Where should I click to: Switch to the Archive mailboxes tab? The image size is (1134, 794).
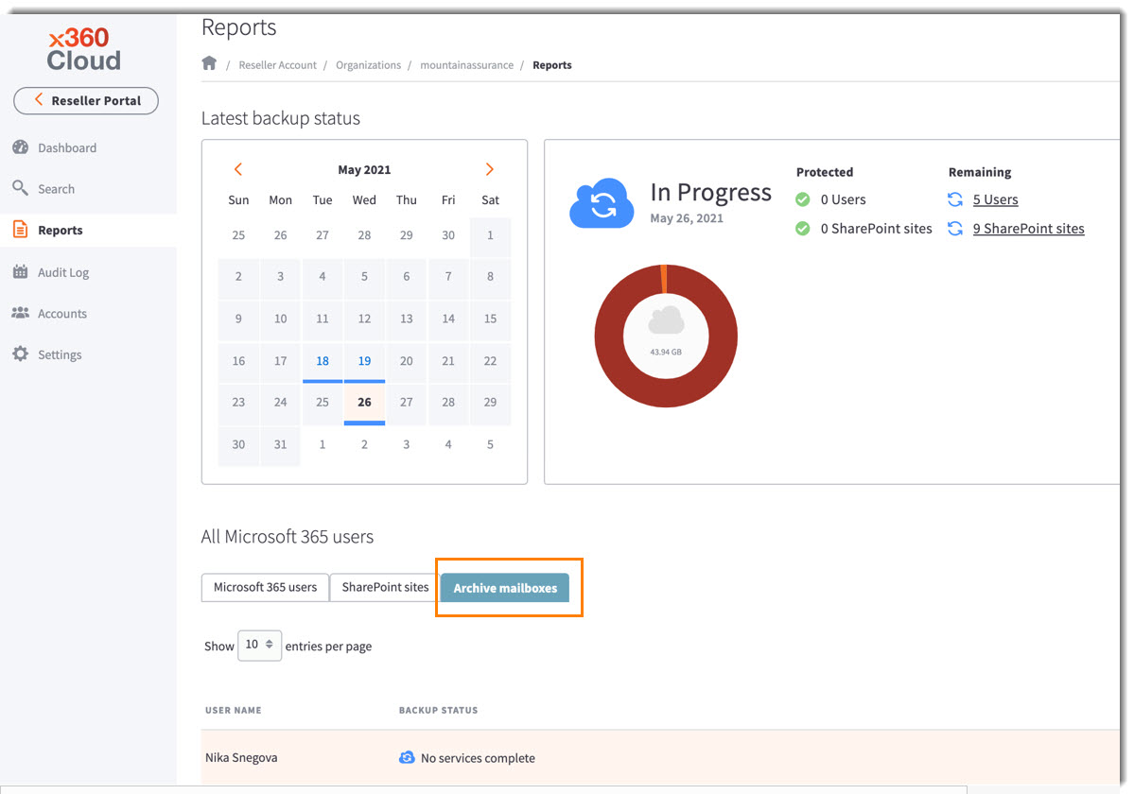[504, 587]
